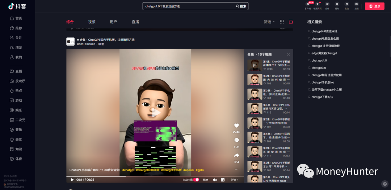Select the 综合 results tab
Viewport: 391px width, 190px height.
[70, 22]
